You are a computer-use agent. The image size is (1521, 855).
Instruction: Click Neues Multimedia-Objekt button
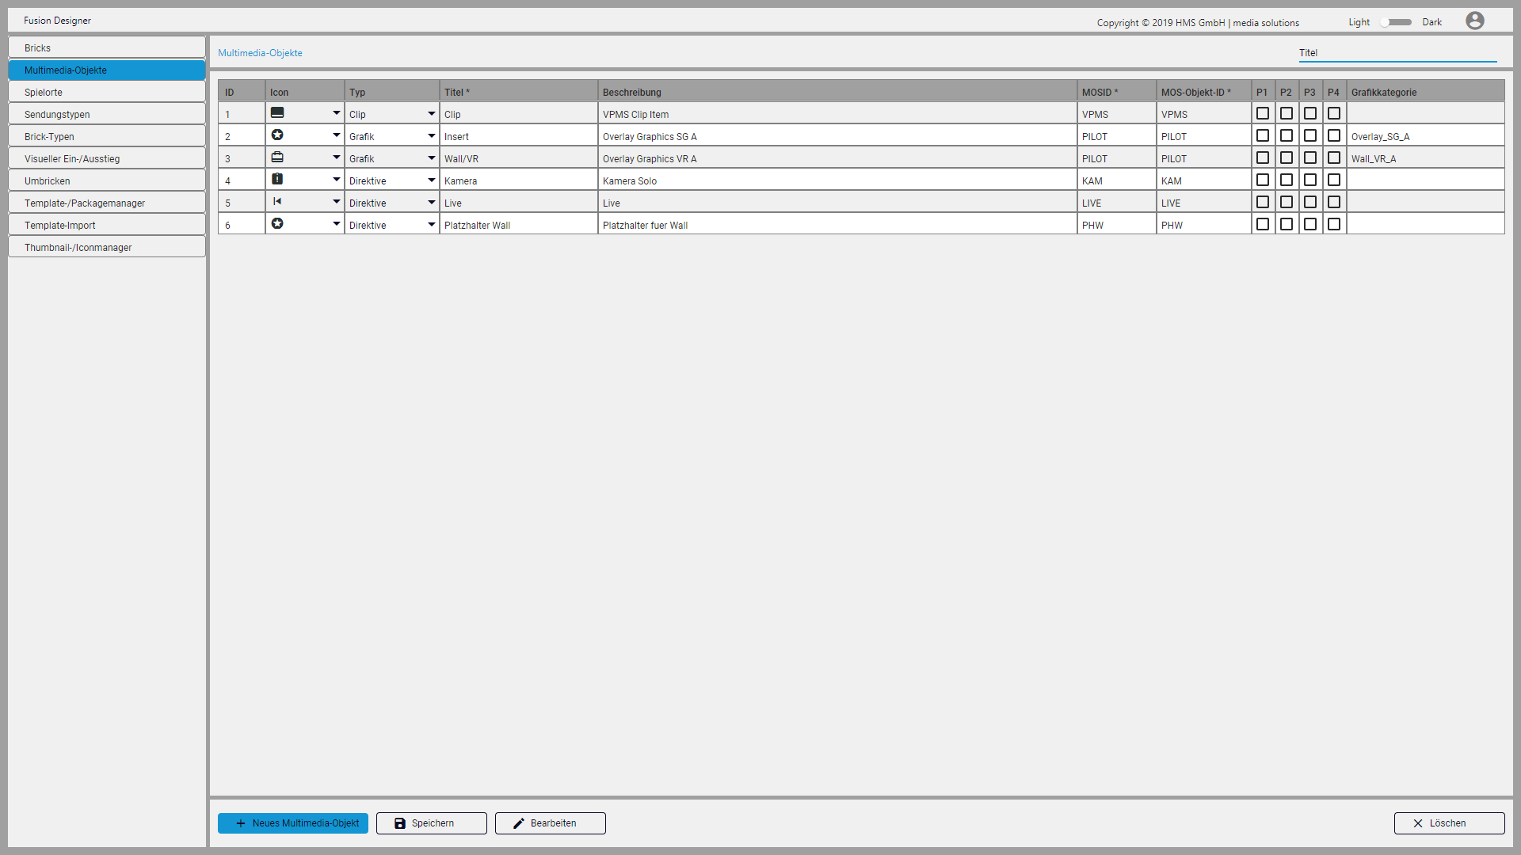293,823
